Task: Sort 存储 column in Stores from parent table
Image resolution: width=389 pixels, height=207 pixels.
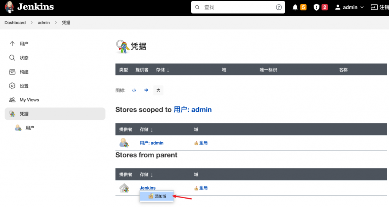Action: coord(146,174)
